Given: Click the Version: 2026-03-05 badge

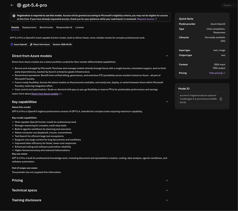Looking at the screenshot, I should [62, 45].
